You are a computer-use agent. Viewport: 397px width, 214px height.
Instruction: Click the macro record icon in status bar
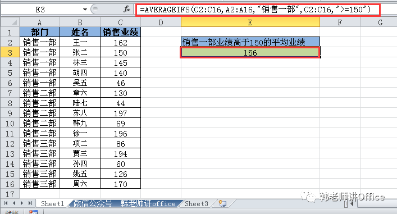33,212
